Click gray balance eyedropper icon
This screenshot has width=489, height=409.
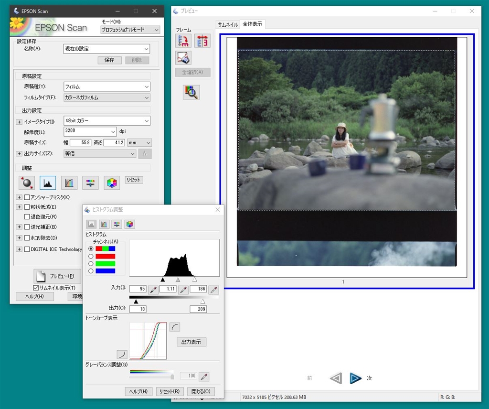(204, 377)
